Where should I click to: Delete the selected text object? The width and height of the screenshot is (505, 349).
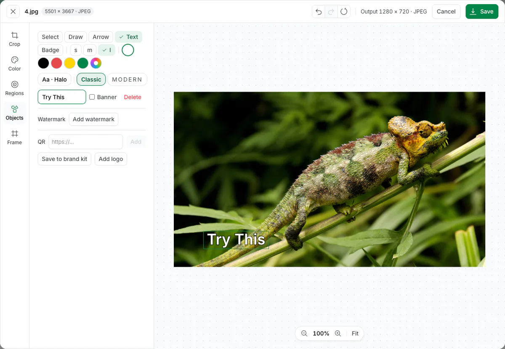[x=133, y=97]
